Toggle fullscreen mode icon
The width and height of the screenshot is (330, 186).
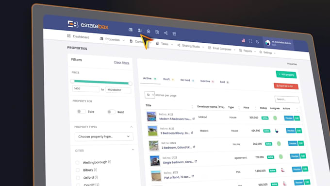tap(250, 41)
